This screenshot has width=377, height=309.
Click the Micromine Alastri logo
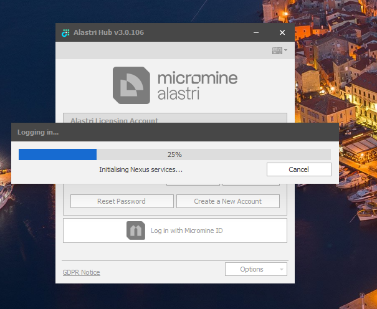[175, 85]
